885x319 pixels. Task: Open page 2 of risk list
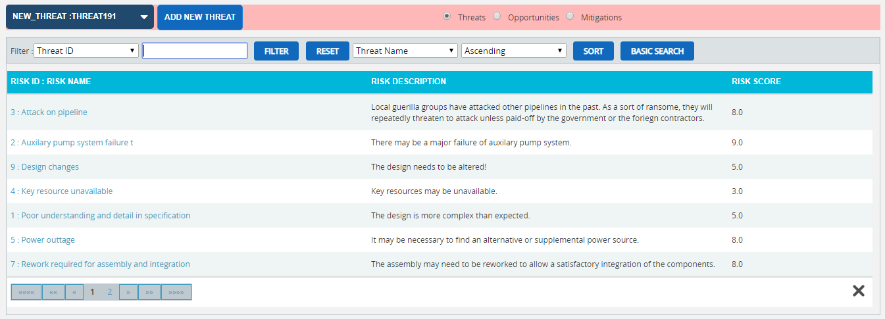pos(110,292)
